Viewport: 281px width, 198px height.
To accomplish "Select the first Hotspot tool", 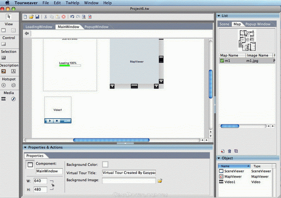I will pos(4,85).
